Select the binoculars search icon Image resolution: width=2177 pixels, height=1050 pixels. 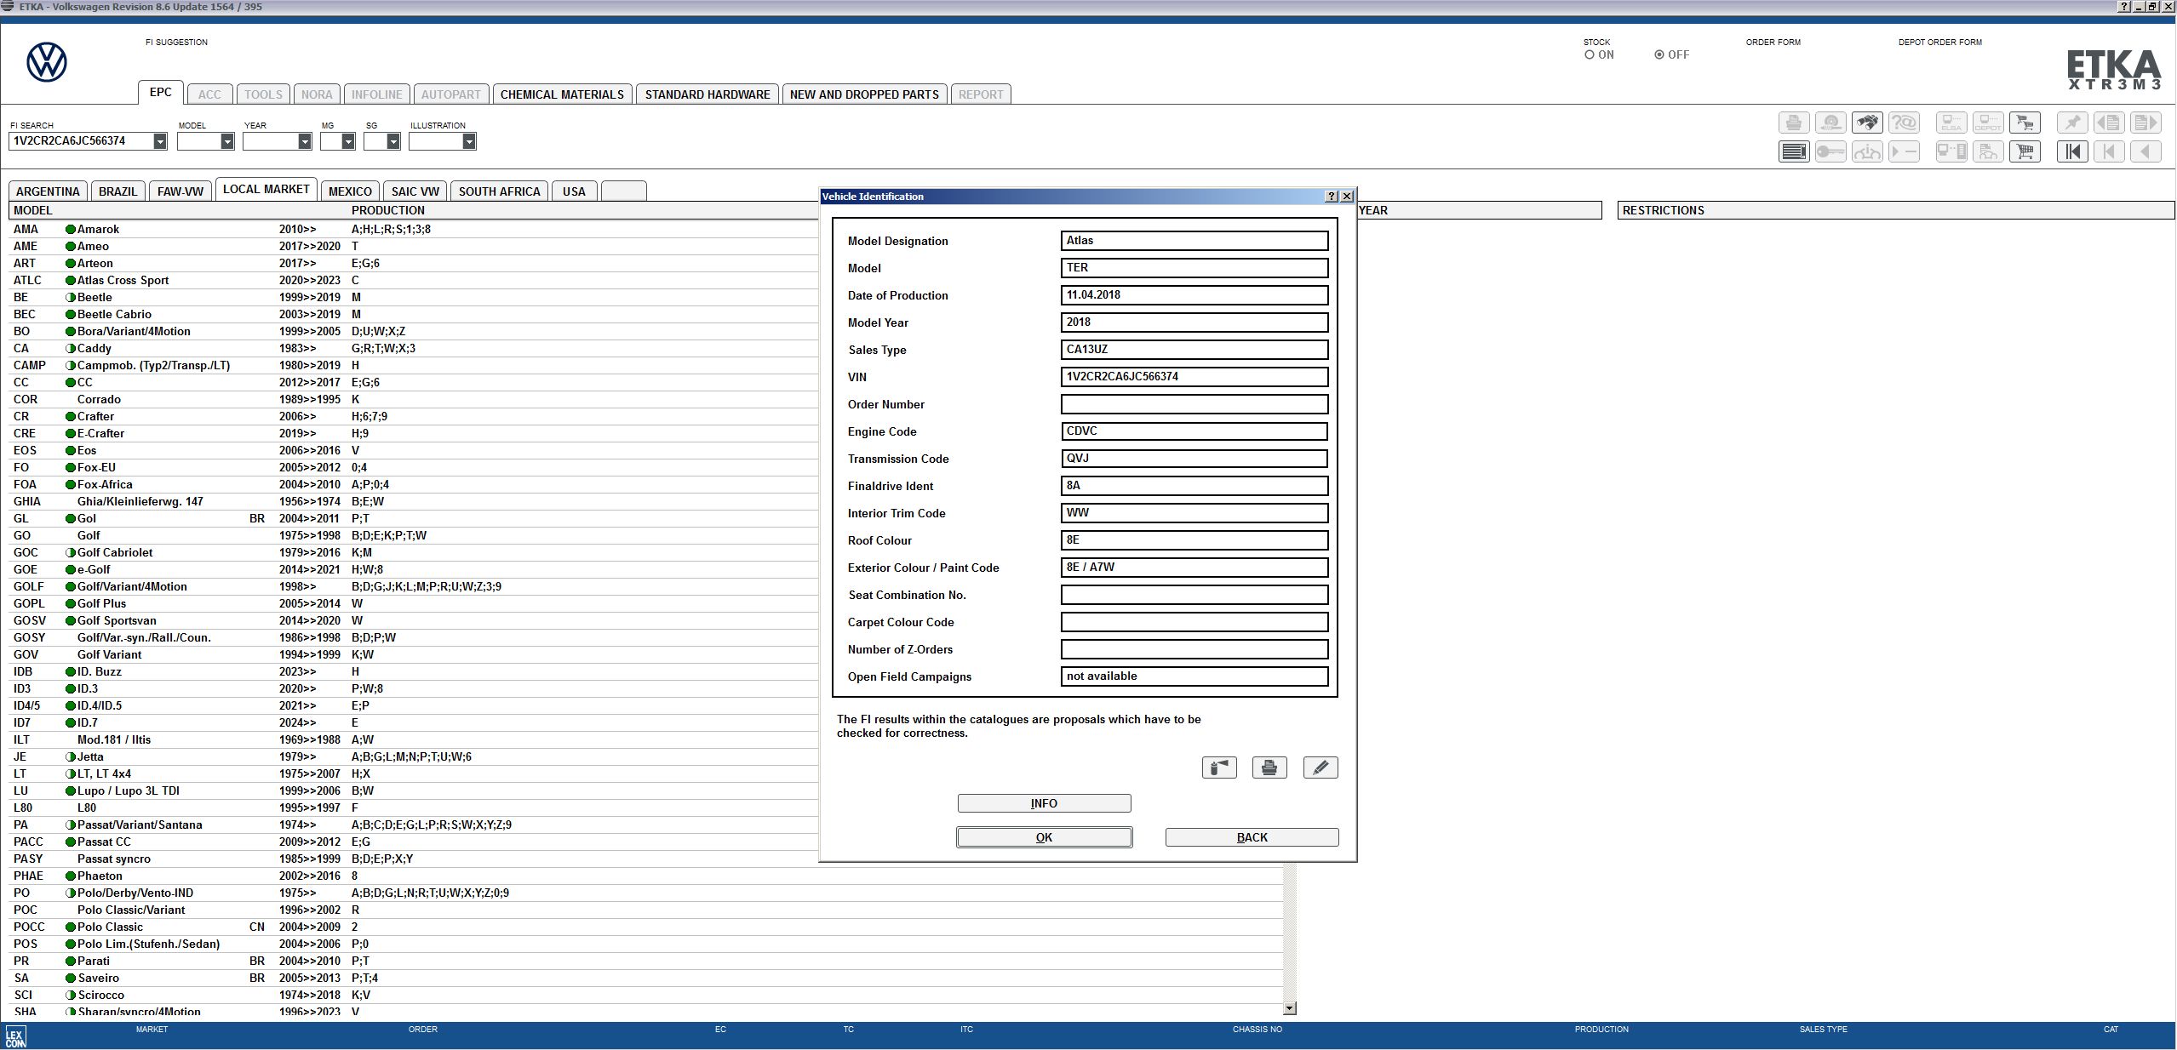click(x=1868, y=123)
